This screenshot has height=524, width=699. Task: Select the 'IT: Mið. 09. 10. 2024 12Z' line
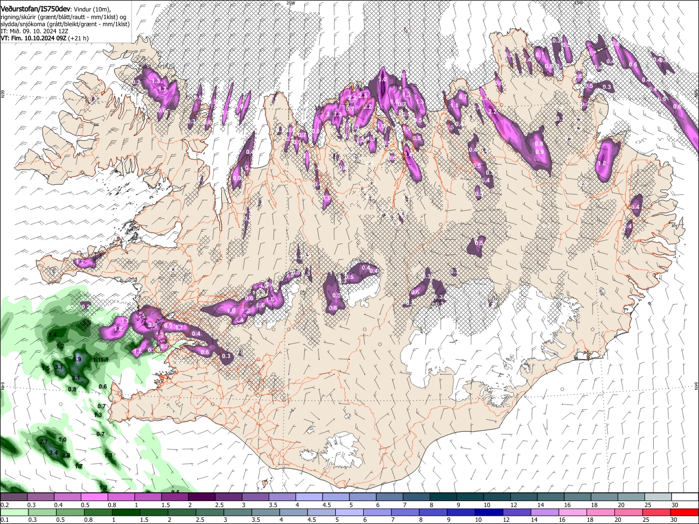[34, 31]
